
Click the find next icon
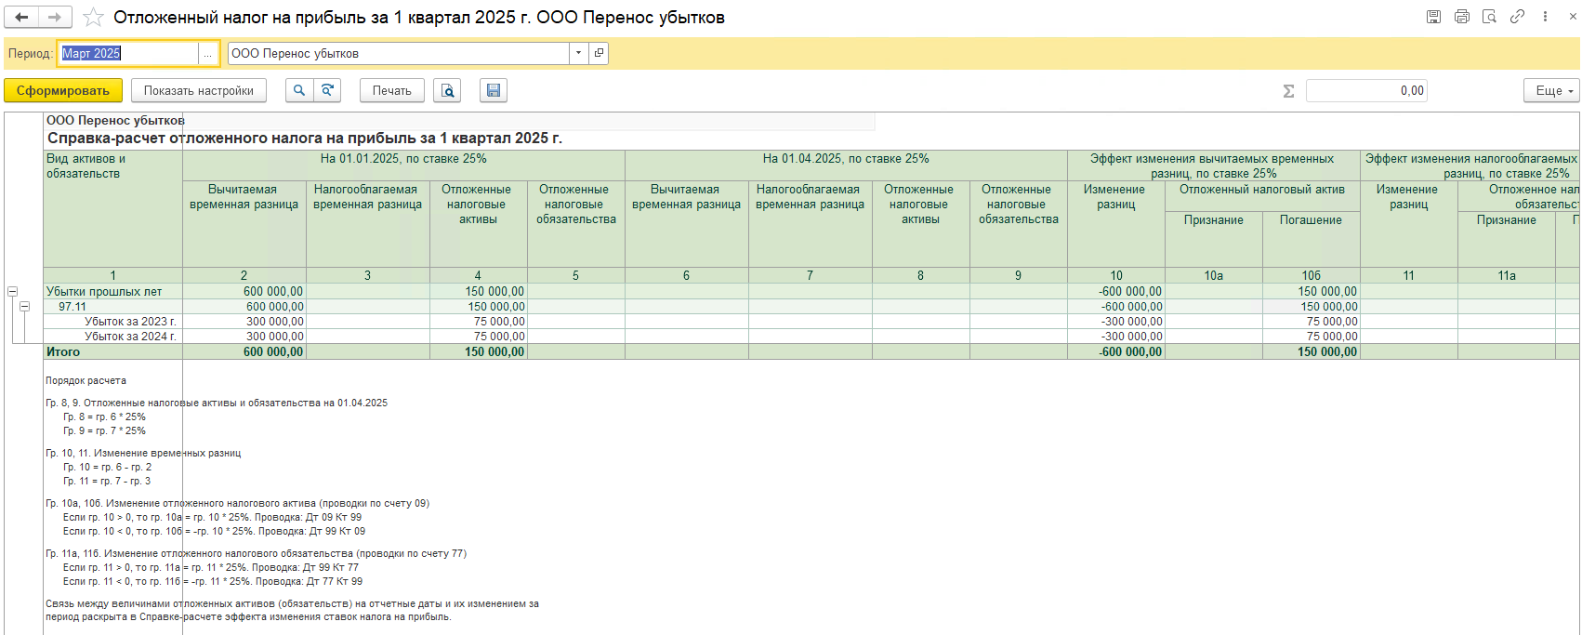(x=327, y=90)
